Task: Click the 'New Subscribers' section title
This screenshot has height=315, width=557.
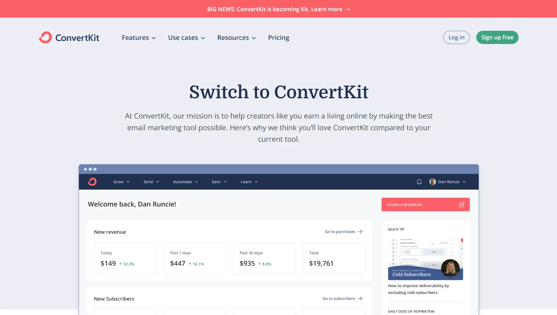Action: tap(114, 299)
